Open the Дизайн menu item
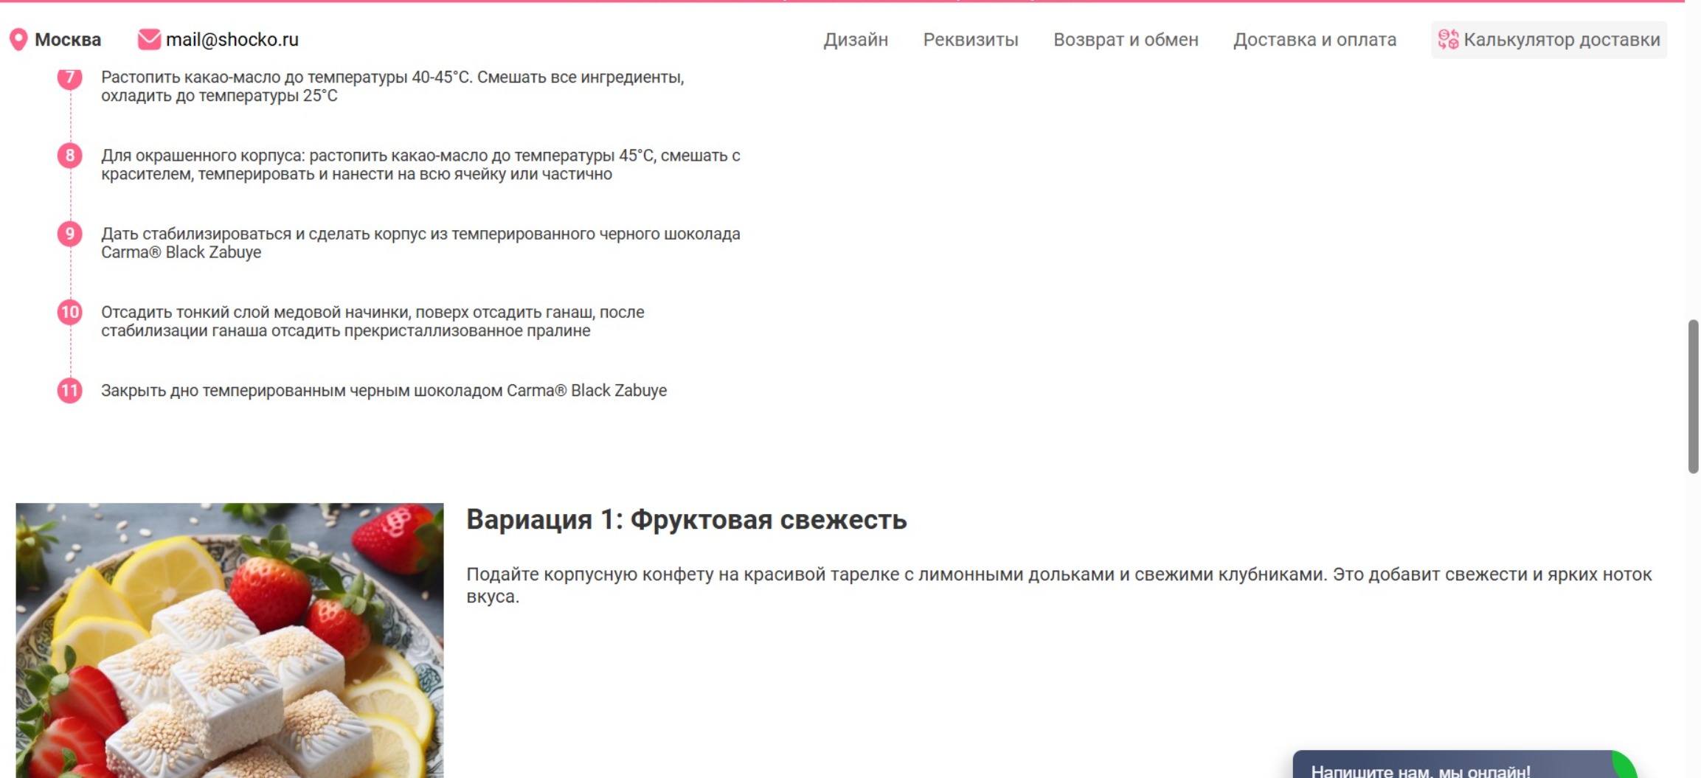The height and width of the screenshot is (778, 1701). (856, 39)
